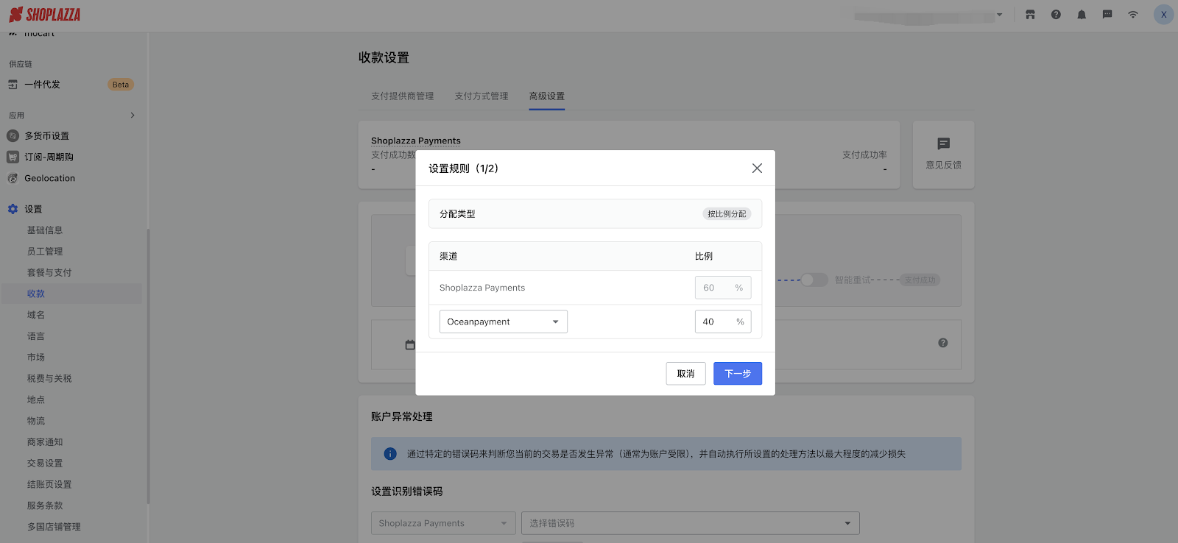This screenshot has width=1178, height=543.
Task: Toggle the 智能重试 switch
Action: [x=814, y=280]
